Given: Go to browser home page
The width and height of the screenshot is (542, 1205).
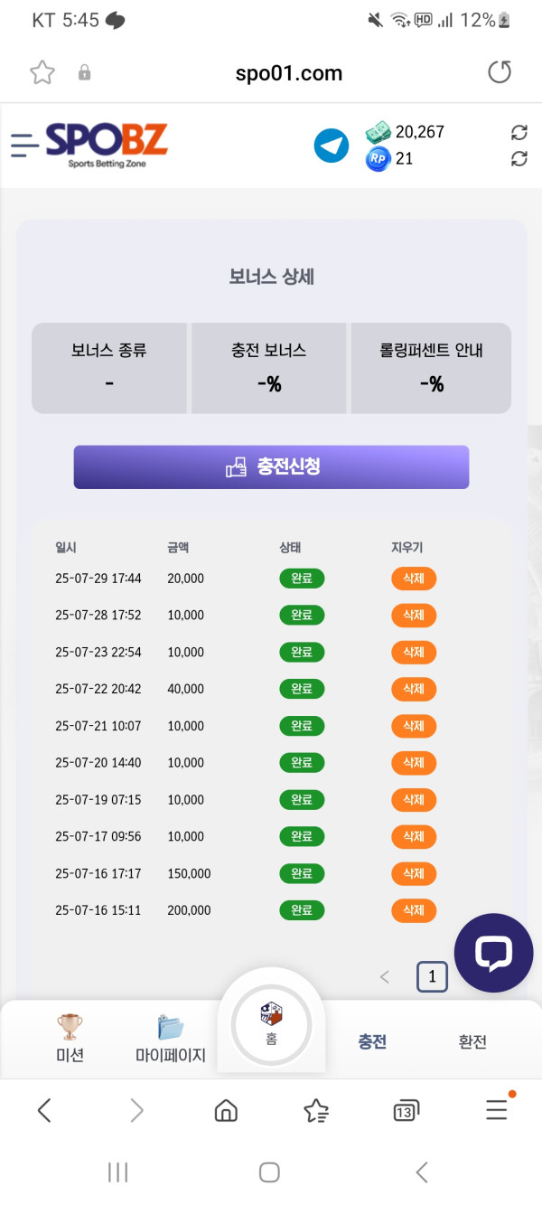Looking at the screenshot, I should point(226,1111).
